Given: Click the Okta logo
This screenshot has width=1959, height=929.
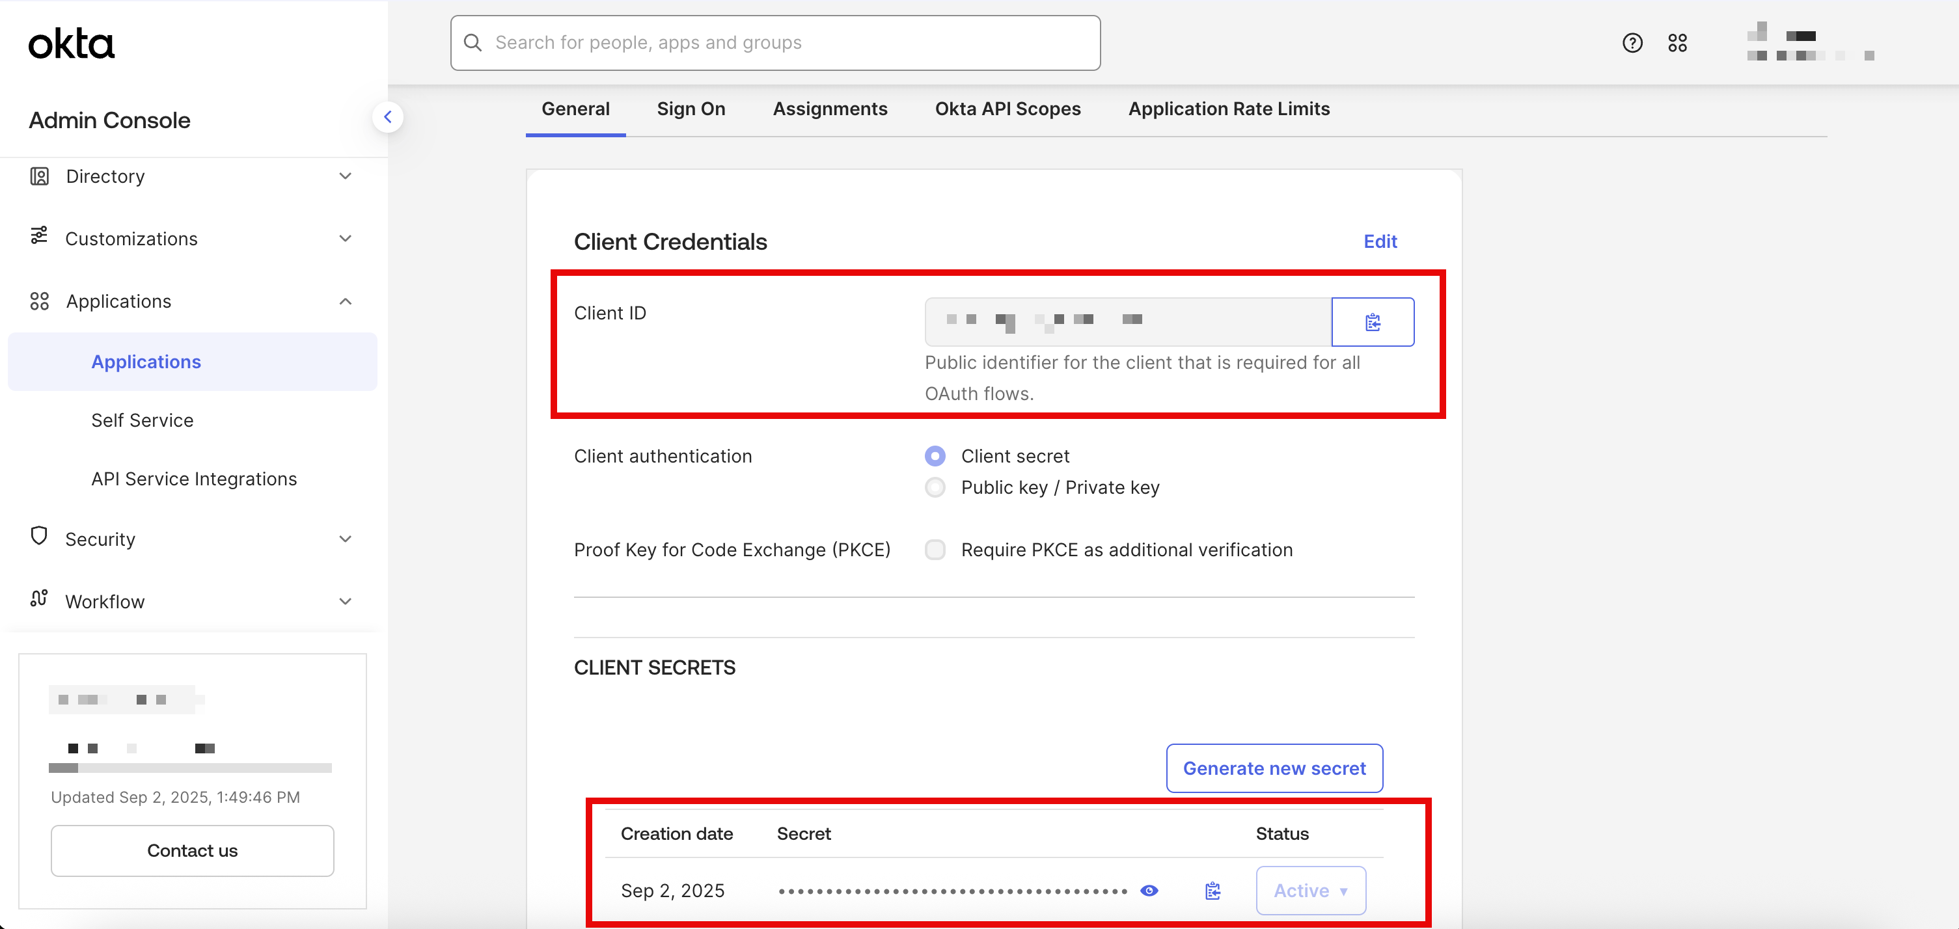Looking at the screenshot, I should (x=72, y=44).
